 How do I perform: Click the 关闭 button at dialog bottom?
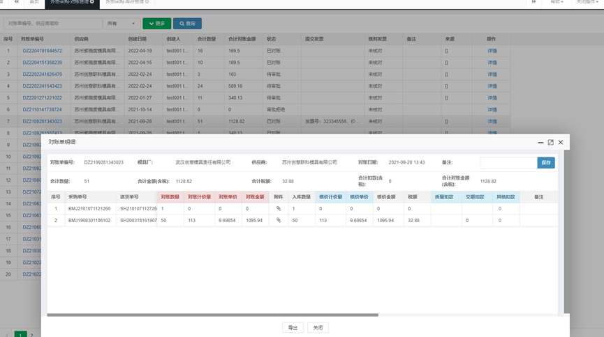coord(318,327)
